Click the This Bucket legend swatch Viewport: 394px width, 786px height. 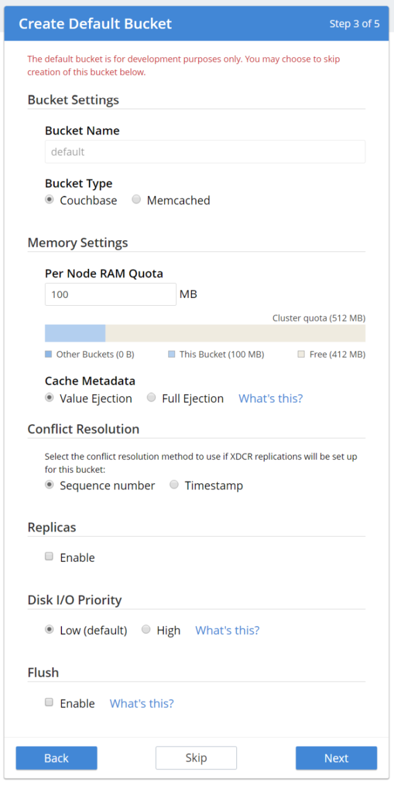(171, 354)
